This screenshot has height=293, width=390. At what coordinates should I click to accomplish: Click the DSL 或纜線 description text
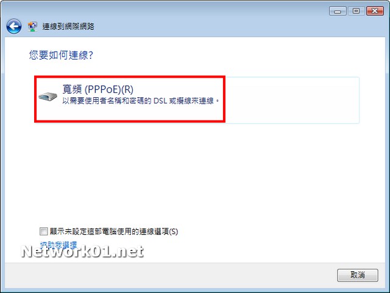pos(141,101)
